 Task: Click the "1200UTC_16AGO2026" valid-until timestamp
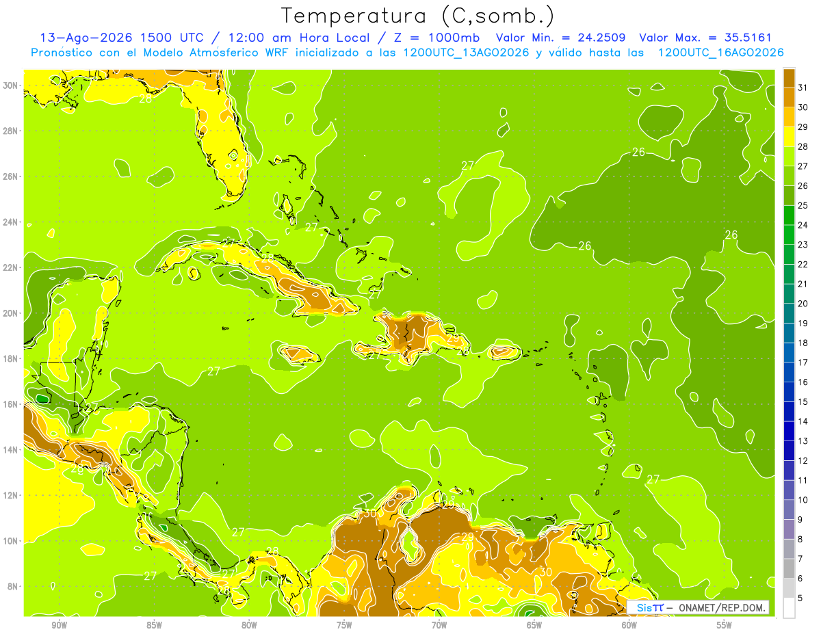pos(720,53)
